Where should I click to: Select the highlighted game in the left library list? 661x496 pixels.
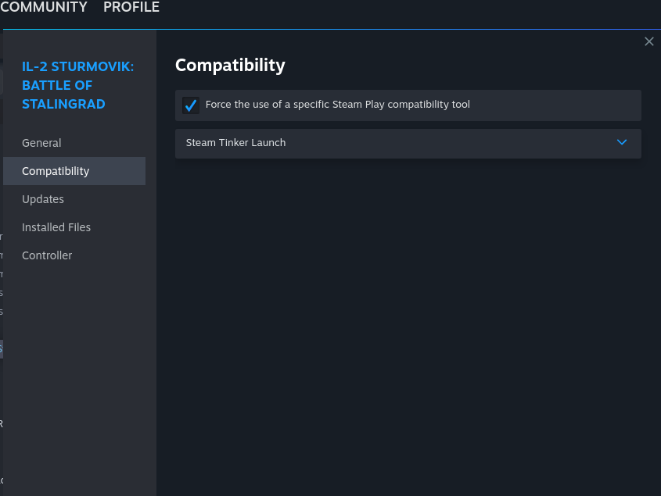[x=2, y=348]
